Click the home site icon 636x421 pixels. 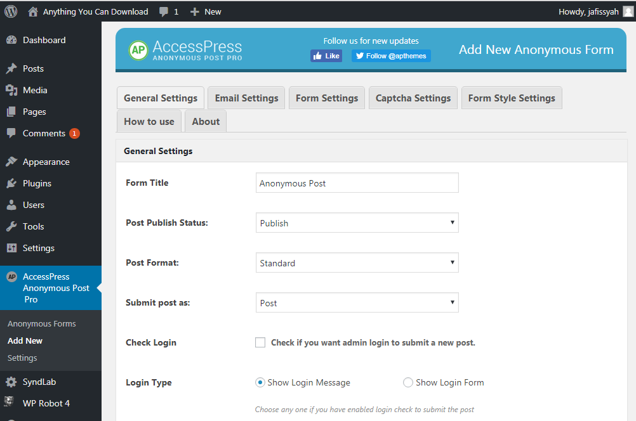[33, 11]
